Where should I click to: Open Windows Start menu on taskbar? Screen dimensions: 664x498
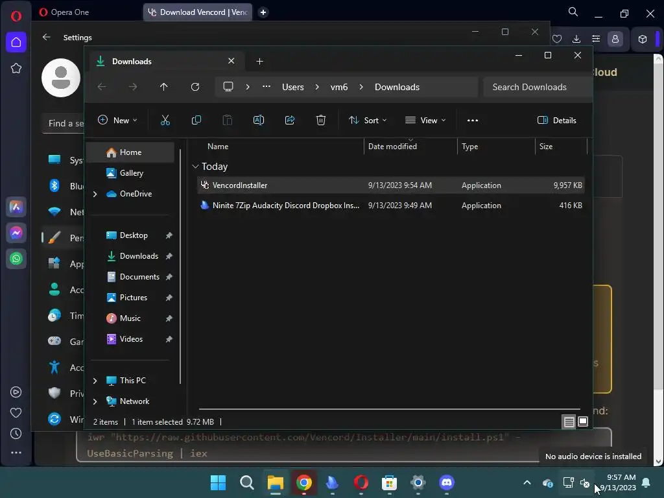(219, 482)
